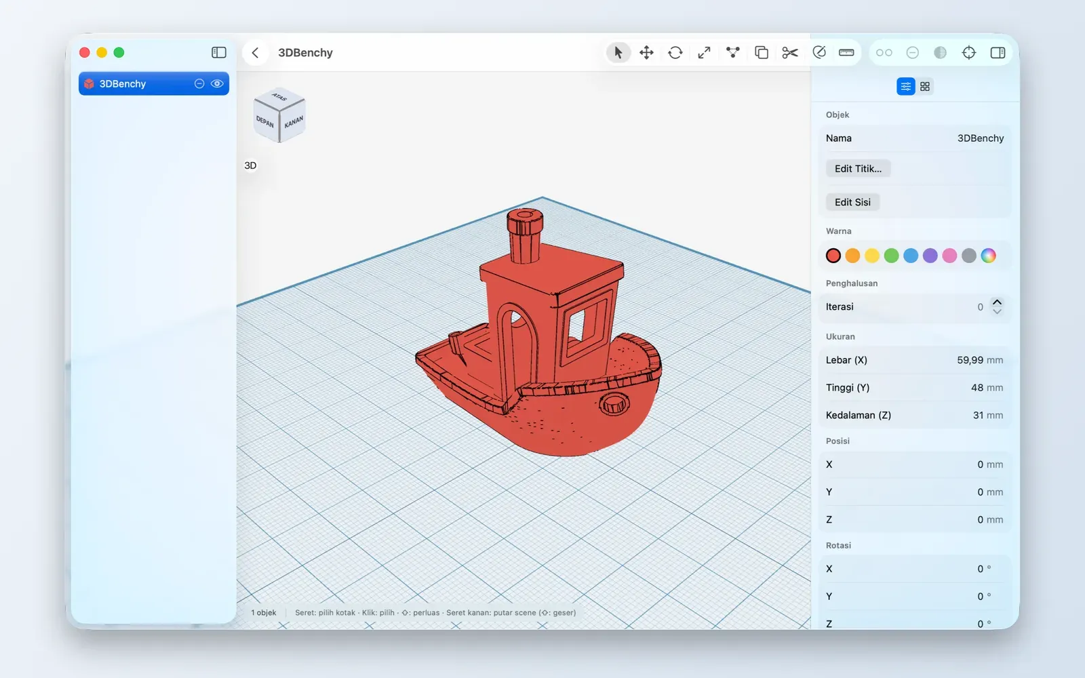Click minus icon on 3DBenchy row

[199, 83]
